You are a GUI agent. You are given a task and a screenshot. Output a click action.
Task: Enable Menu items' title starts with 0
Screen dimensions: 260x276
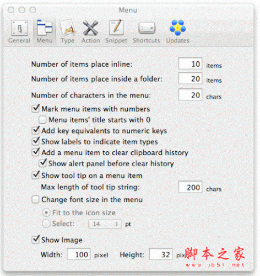[42, 120]
